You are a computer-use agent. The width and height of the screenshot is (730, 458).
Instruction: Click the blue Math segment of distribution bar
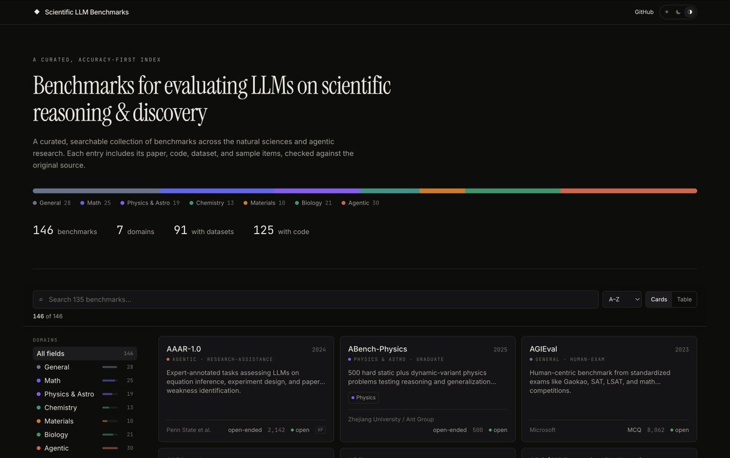pos(217,191)
